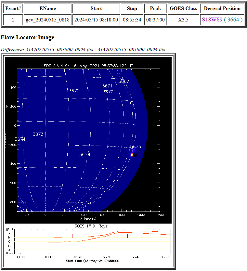247x271 pixels.
Task: Click the 3664 active region number
Action: click(x=233, y=19)
